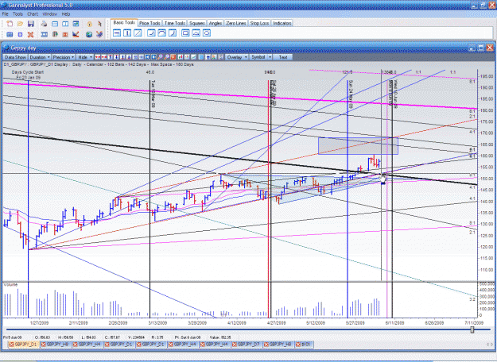
Task: Open the Symbol dropdown
Action: pos(261,57)
